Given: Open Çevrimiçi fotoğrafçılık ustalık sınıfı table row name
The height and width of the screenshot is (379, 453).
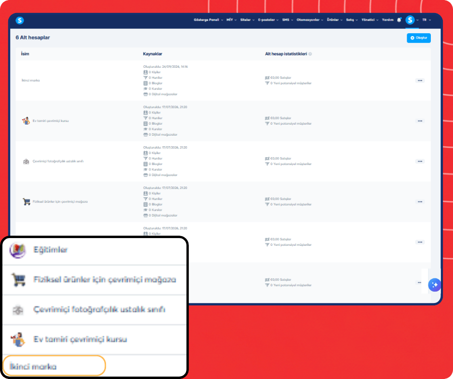Looking at the screenshot, I should [58, 161].
